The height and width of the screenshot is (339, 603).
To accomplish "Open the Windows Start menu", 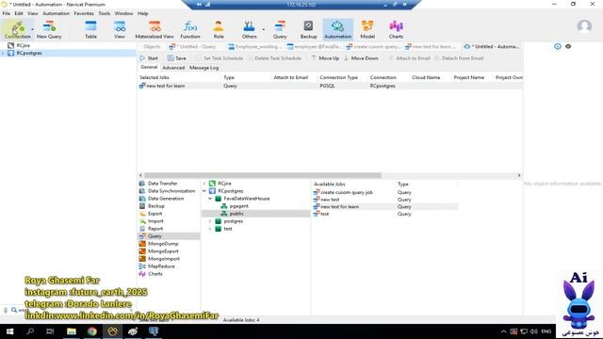I will (x=9, y=331).
